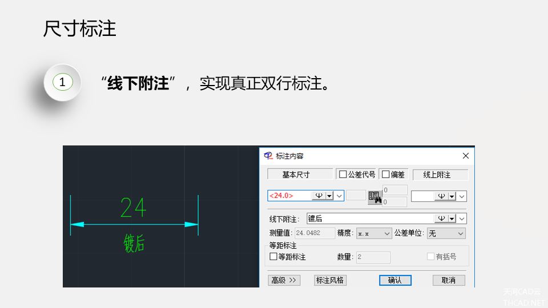
Task: Open the 精度 x.x dropdown
Action: (373, 233)
